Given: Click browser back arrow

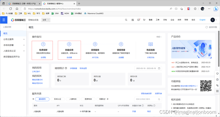Looking at the screenshot, I should [4, 9].
